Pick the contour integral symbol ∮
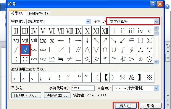171x109 pixels. tap(132, 50)
